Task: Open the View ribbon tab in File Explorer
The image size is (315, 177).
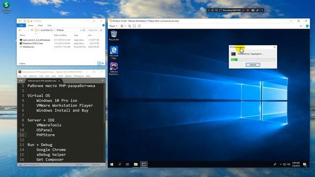Action: coord(49,26)
